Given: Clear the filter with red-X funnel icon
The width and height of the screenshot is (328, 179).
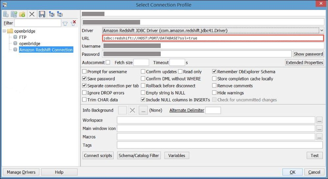Looking at the screenshot, I should click(x=73, y=23).
